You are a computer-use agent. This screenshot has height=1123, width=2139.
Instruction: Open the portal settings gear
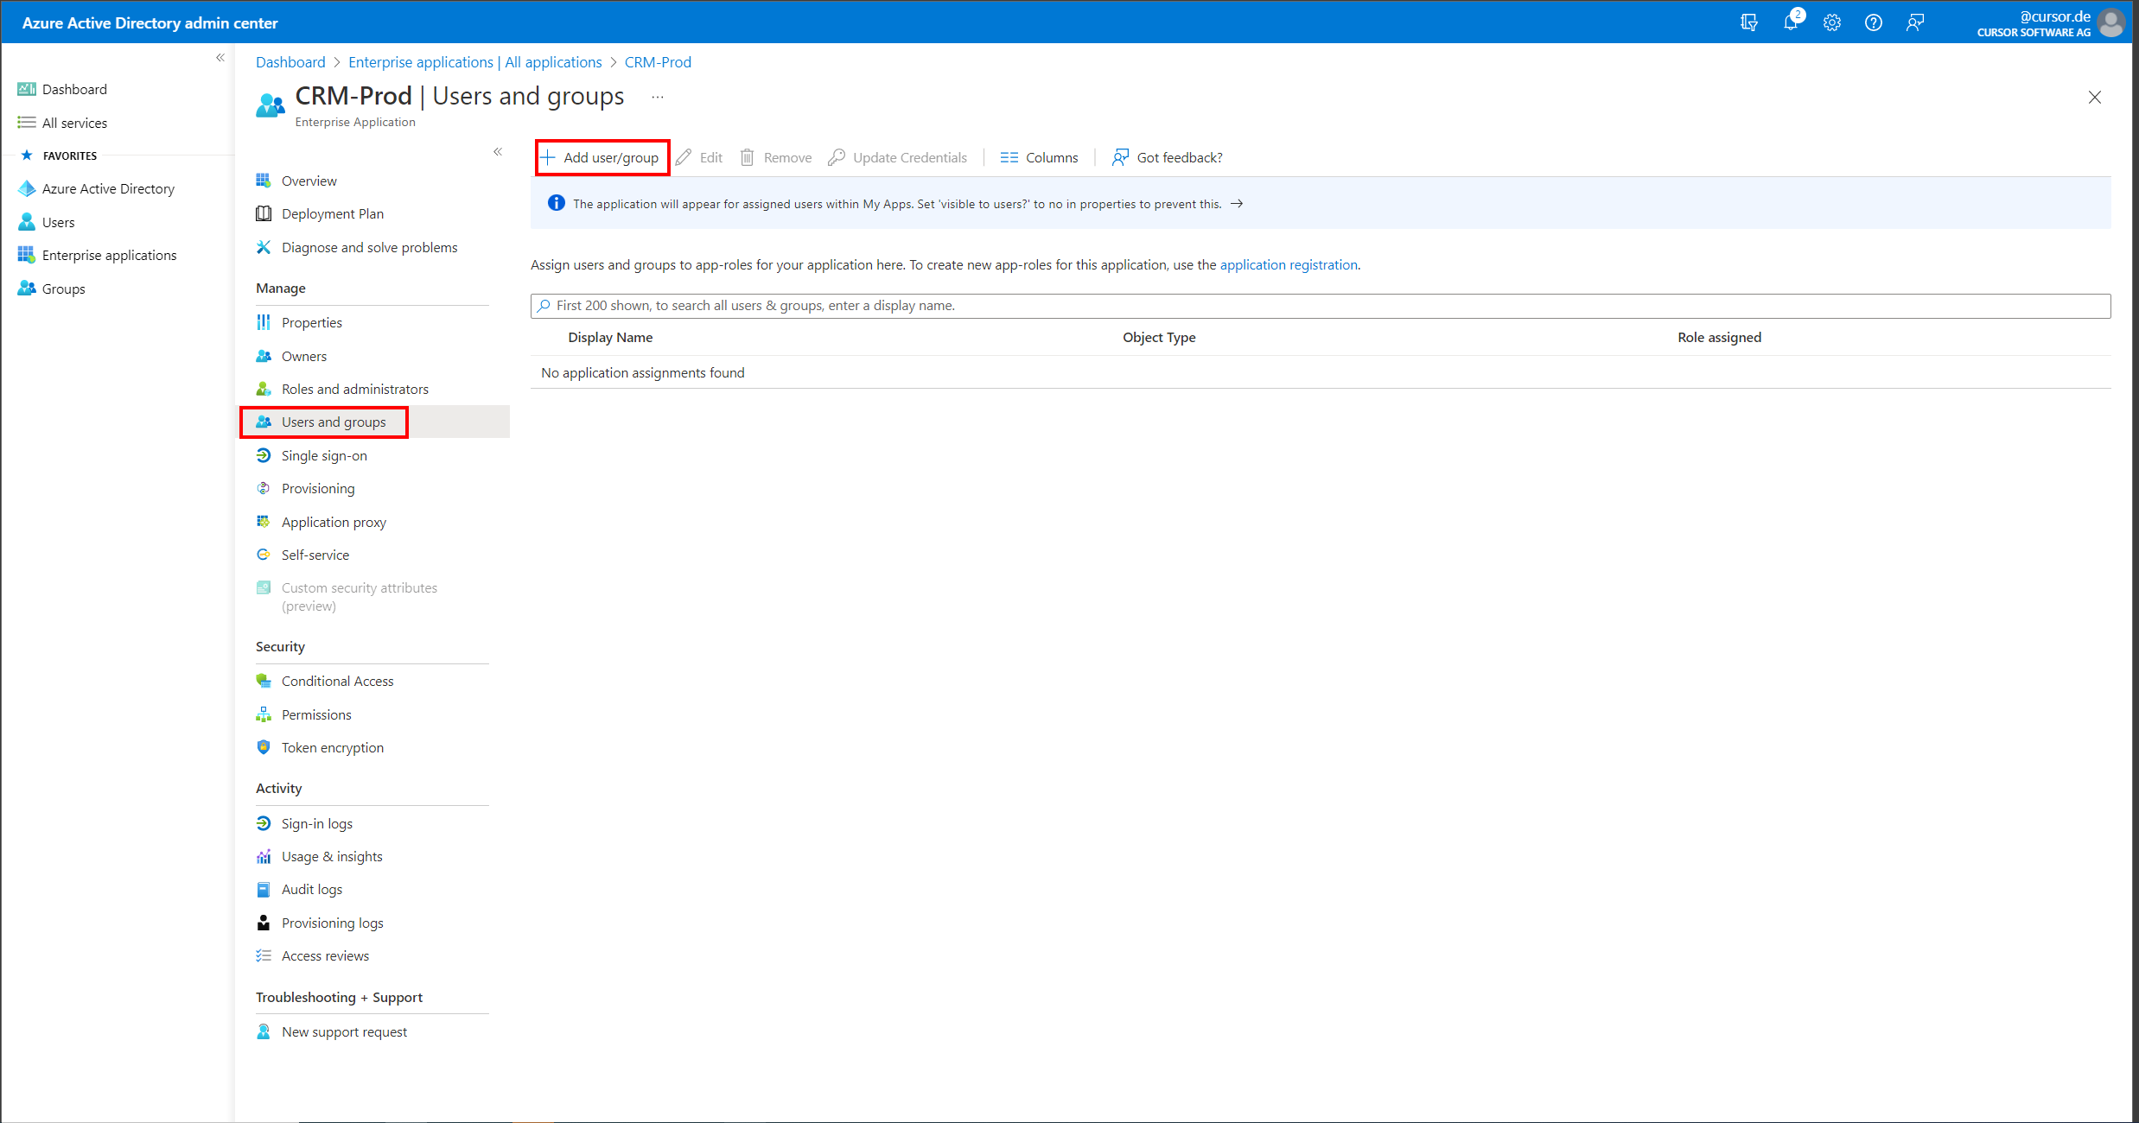[1831, 23]
